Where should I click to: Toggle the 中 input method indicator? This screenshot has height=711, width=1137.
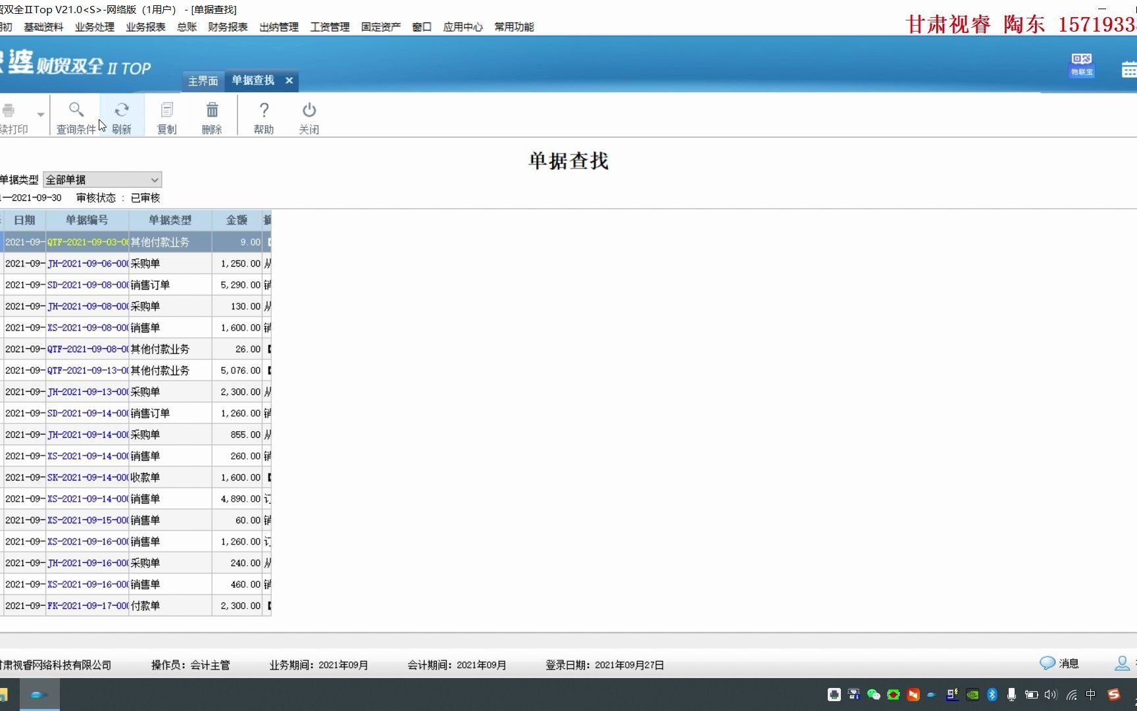click(x=1091, y=695)
